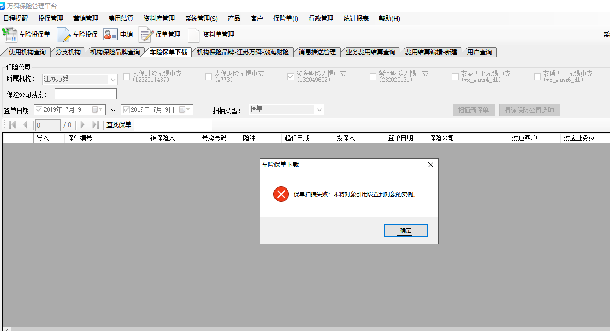The image size is (610, 331).
Task: Click the 保险公司搜索 input field
Action: point(86,93)
